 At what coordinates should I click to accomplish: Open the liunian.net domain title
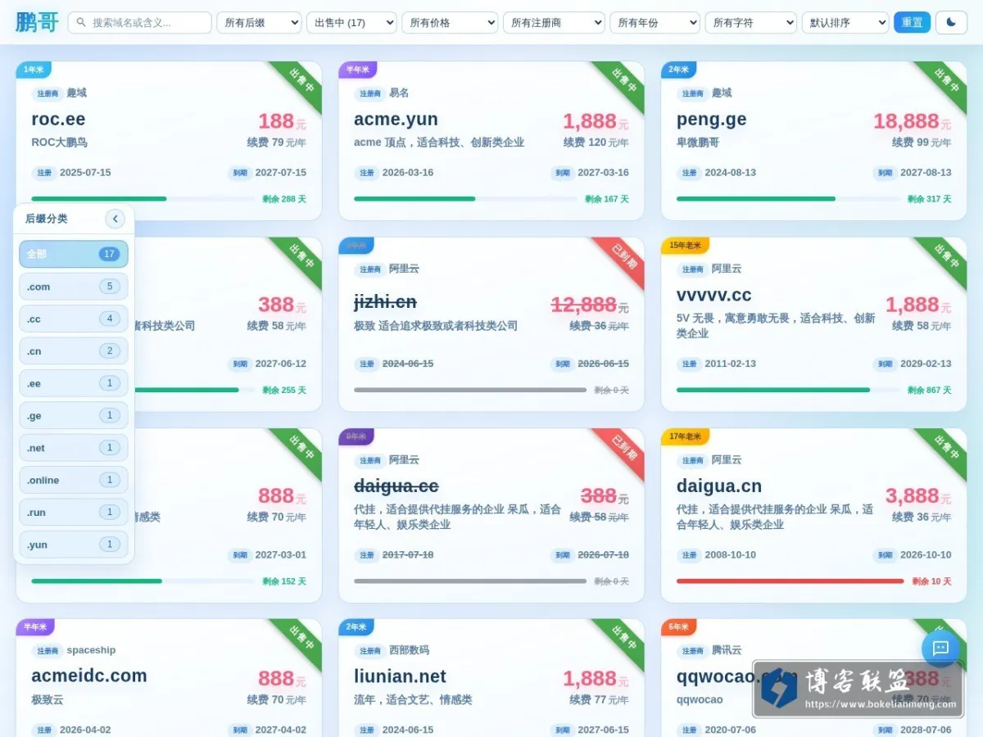point(400,676)
